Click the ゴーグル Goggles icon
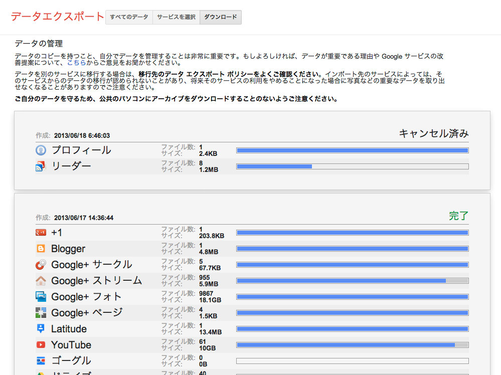 click(x=41, y=360)
